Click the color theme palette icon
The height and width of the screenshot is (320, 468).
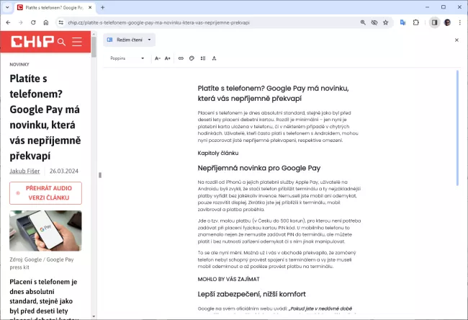point(191,58)
